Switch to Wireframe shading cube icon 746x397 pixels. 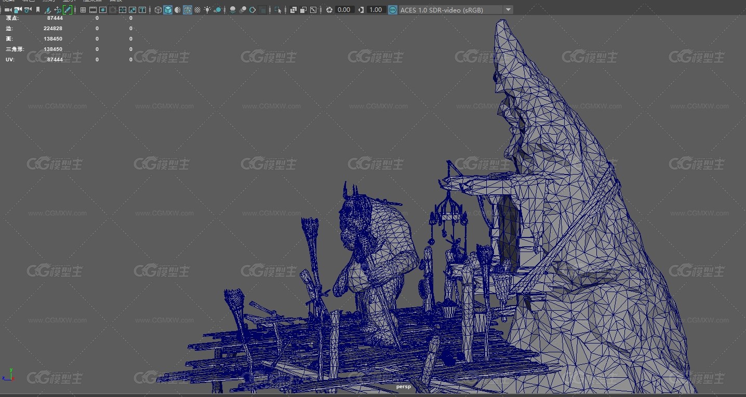158,10
